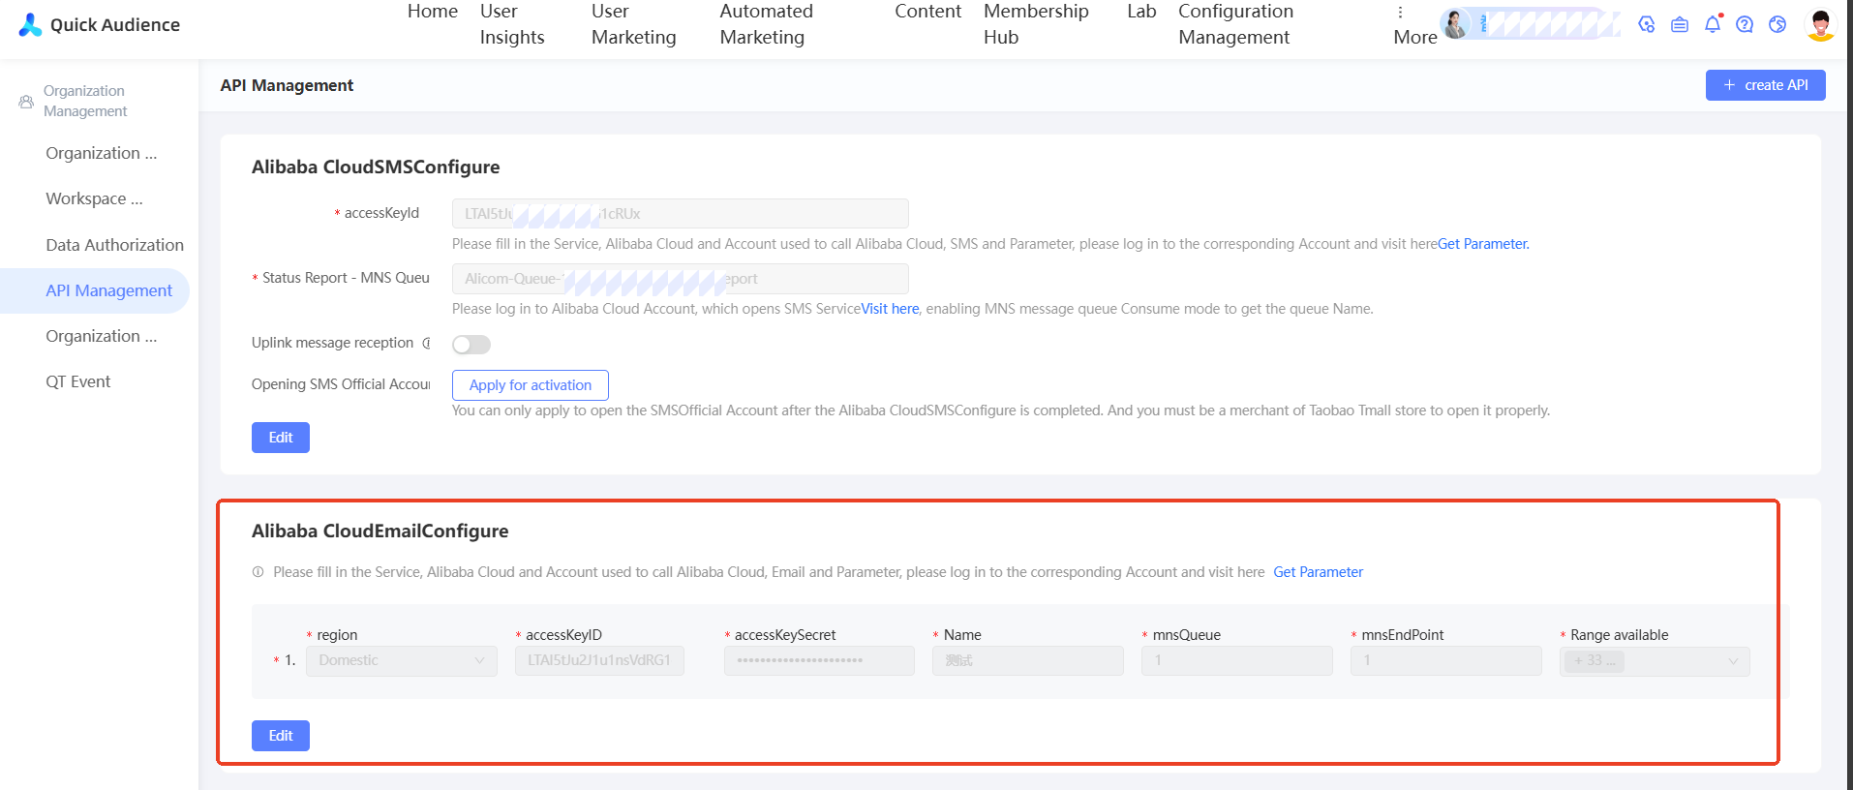The height and width of the screenshot is (790, 1853).
Task: Open the user avatar at top right
Action: pyautogui.click(x=1820, y=24)
